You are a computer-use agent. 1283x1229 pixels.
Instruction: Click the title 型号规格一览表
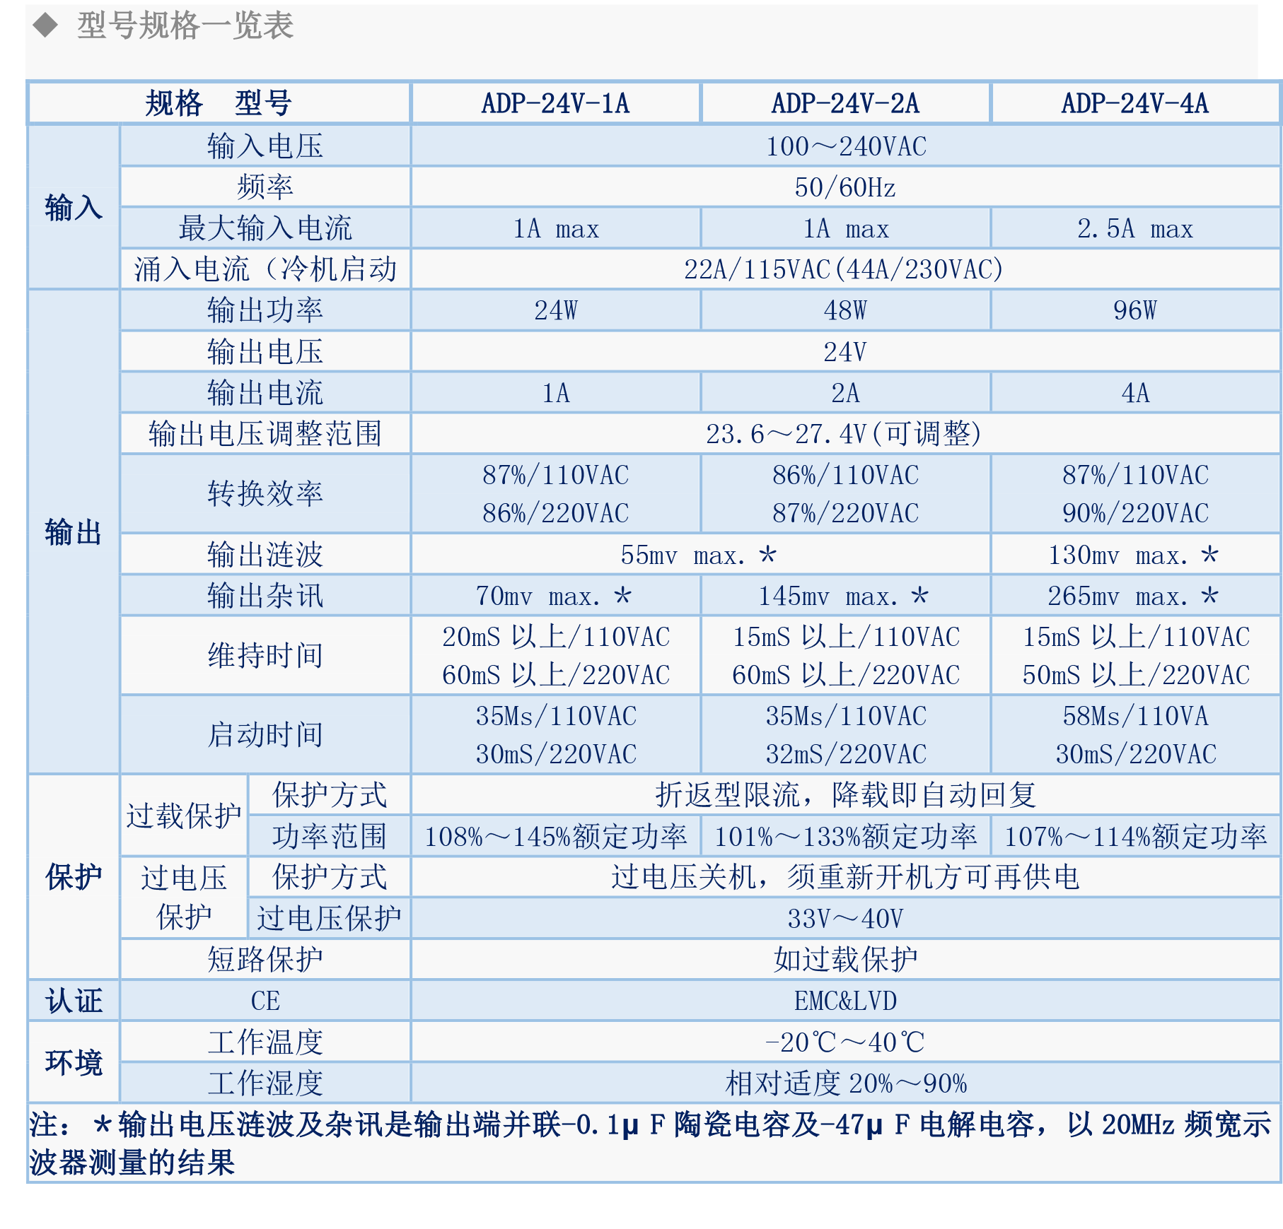pyautogui.click(x=185, y=26)
